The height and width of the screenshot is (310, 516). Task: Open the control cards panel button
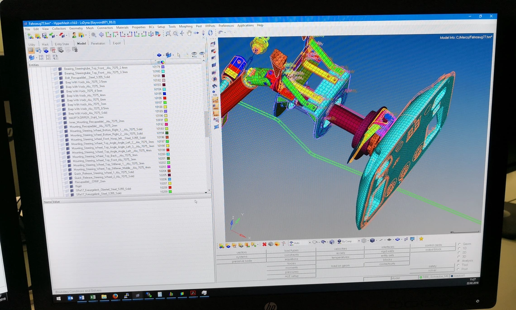coord(433,245)
